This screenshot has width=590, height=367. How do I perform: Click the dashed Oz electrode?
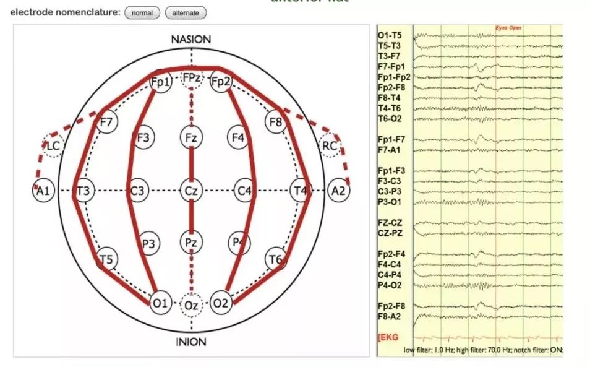(191, 305)
